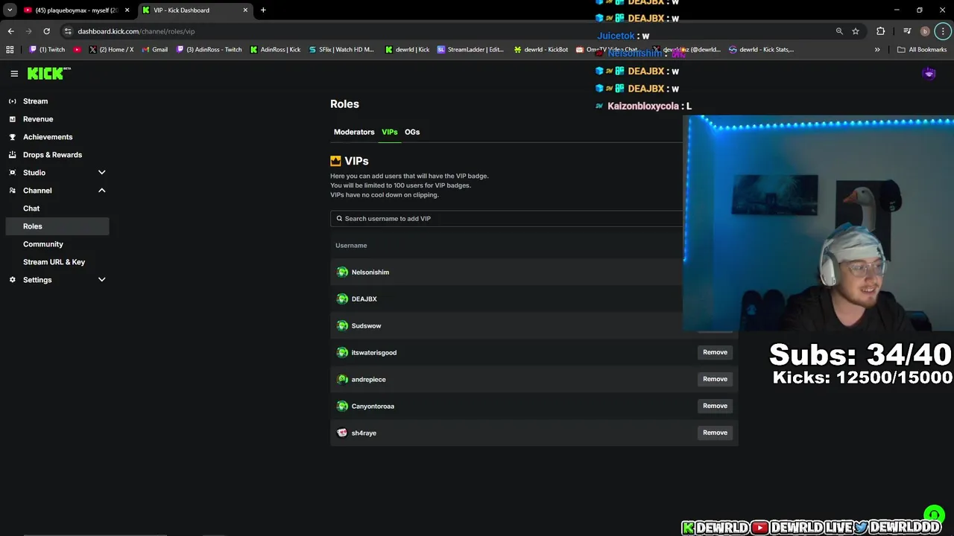Show more bookmarks with double chevron
The image size is (954, 536).
point(877,50)
